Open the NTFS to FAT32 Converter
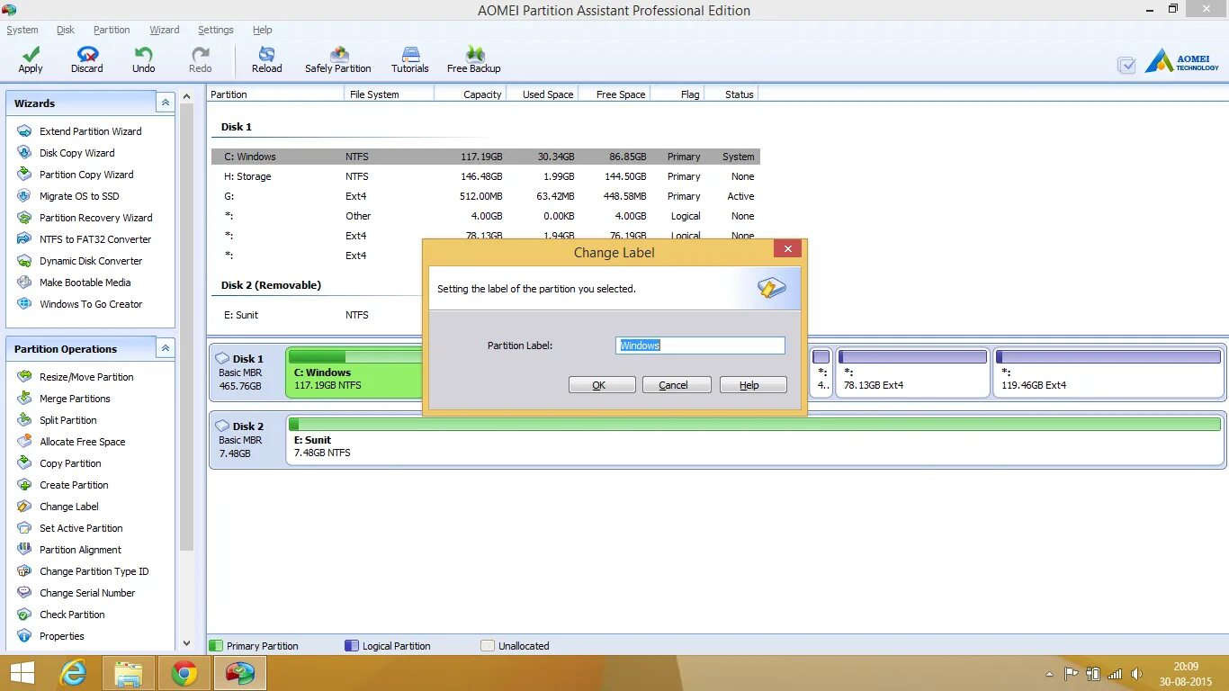 95,239
